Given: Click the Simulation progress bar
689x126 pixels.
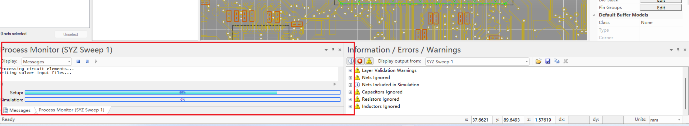Looking at the screenshot, I should coord(182,100).
